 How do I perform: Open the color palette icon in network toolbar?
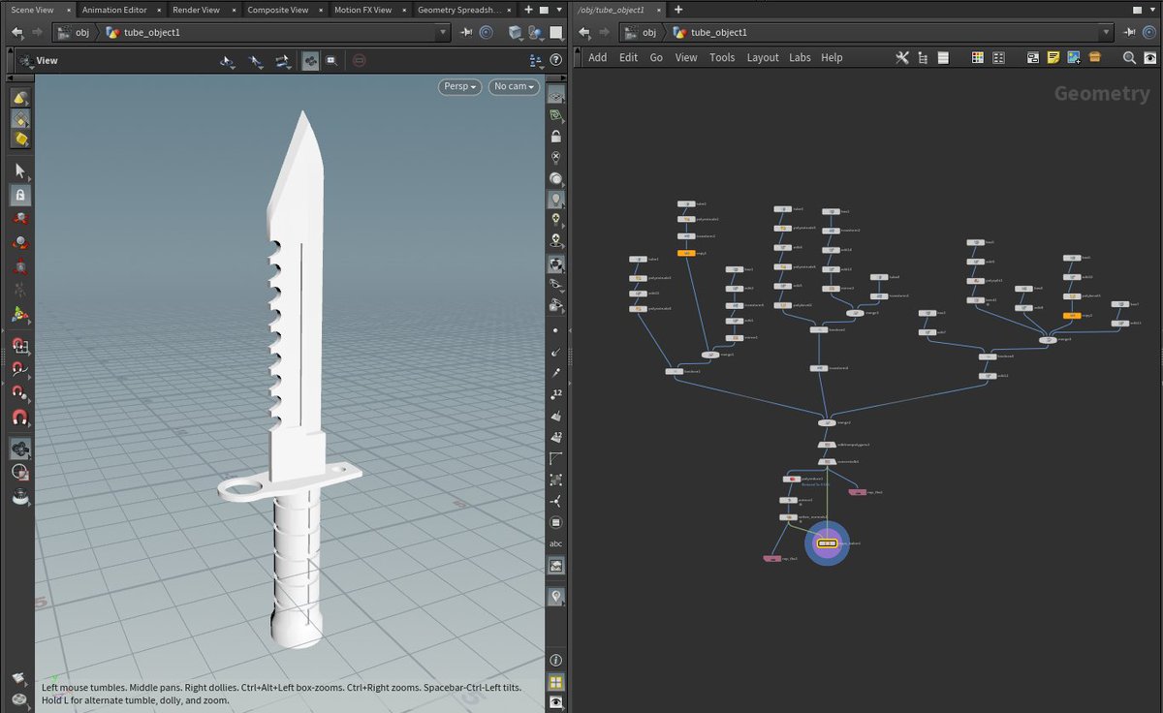[978, 58]
